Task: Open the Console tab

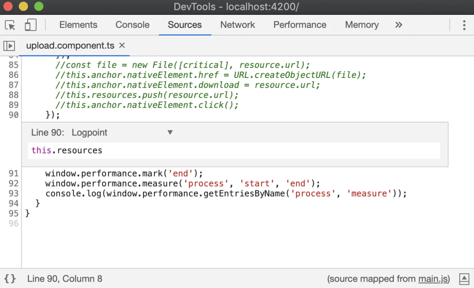Action: tap(132, 25)
